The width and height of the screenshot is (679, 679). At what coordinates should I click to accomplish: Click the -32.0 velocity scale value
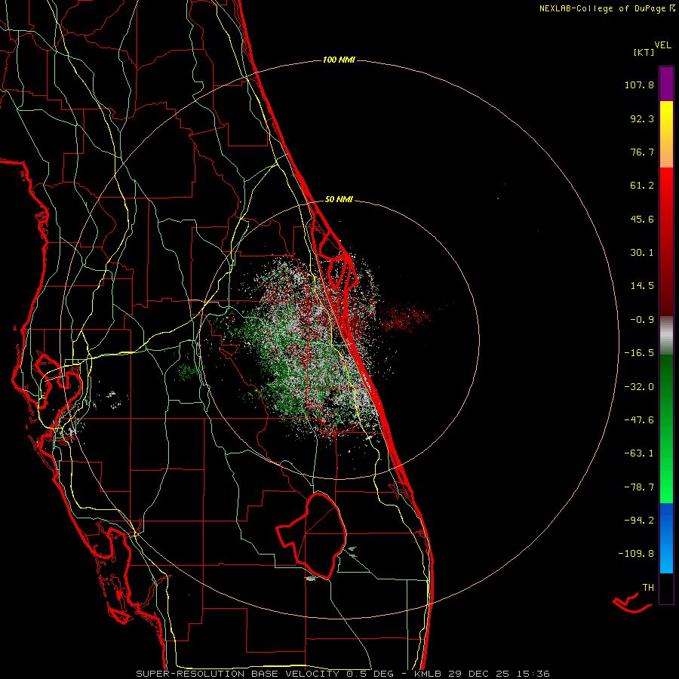(x=639, y=387)
